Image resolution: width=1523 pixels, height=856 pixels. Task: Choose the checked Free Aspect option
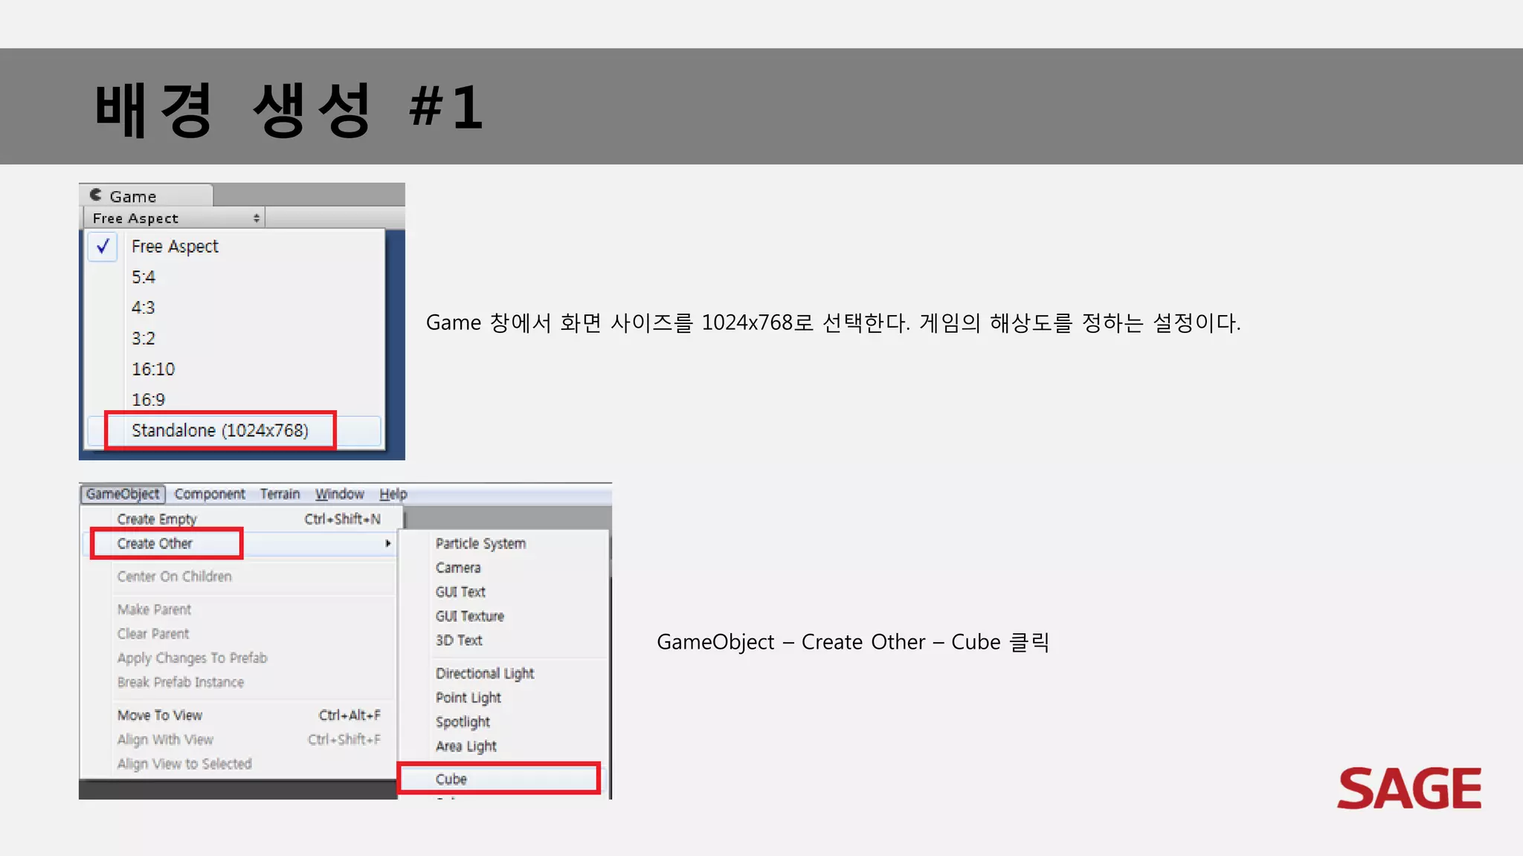click(x=235, y=246)
